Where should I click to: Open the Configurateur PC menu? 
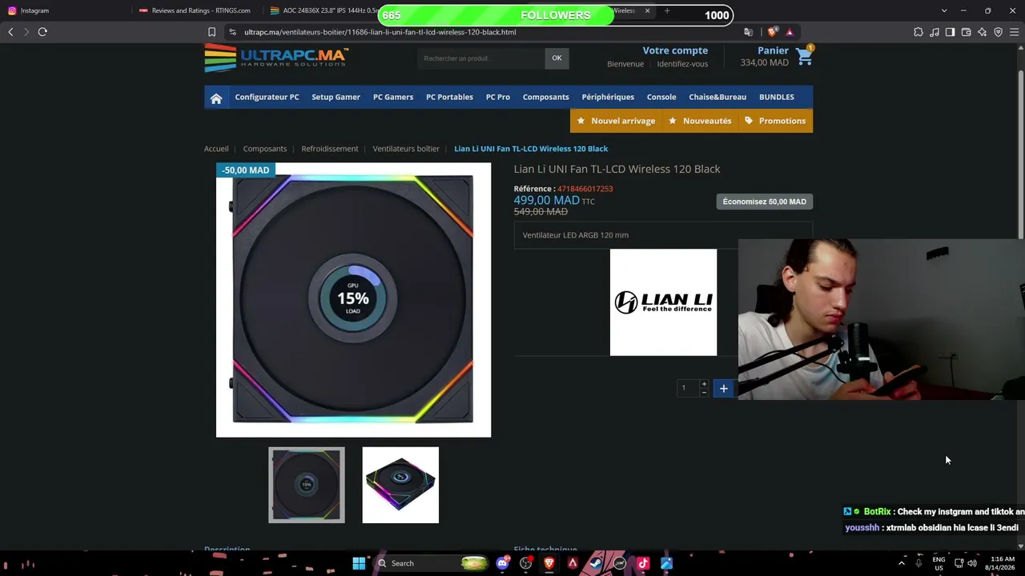pyautogui.click(x=267, y=98)
